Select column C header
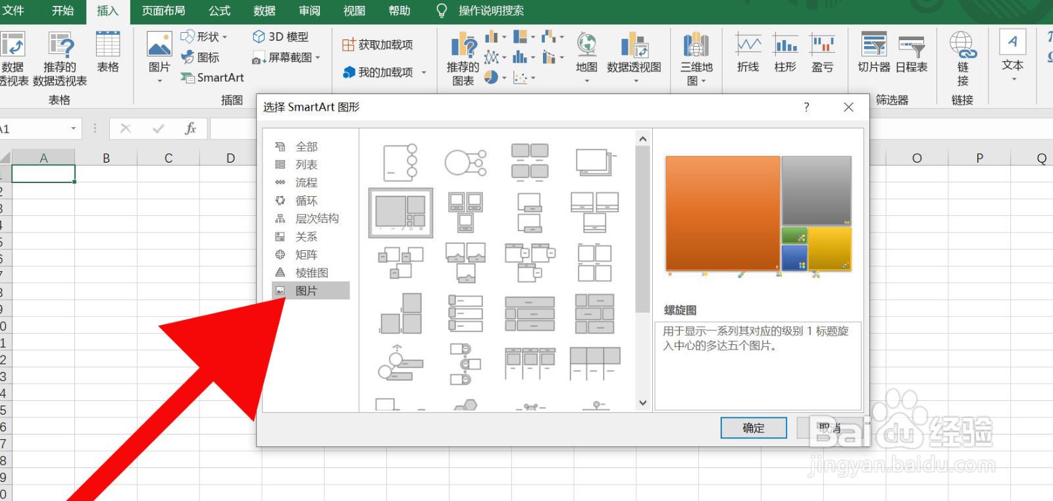This screenshot has height=501, width=1053. tap(168, 158)
